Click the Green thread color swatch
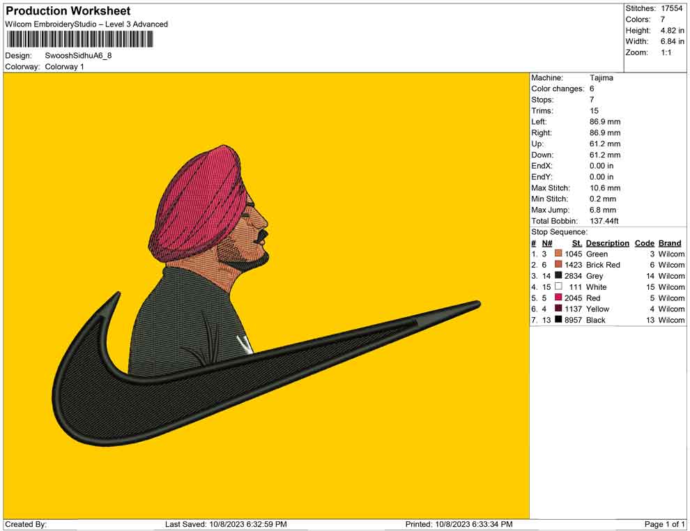 coord(558,254)
